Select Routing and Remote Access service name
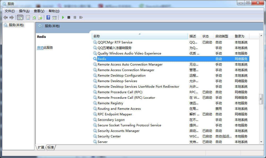Viewport: 266px width, 158px height. 119,109
